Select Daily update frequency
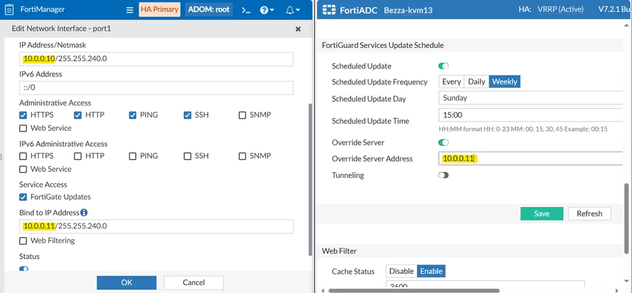 (476, 82)
